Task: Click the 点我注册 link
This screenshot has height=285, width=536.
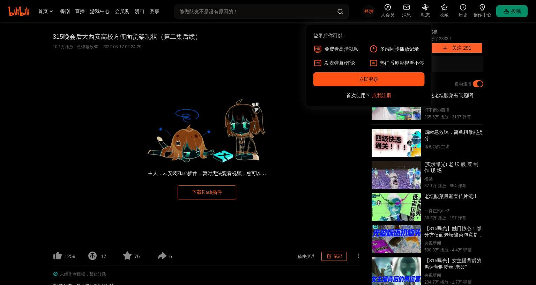Action: point(381,95)
